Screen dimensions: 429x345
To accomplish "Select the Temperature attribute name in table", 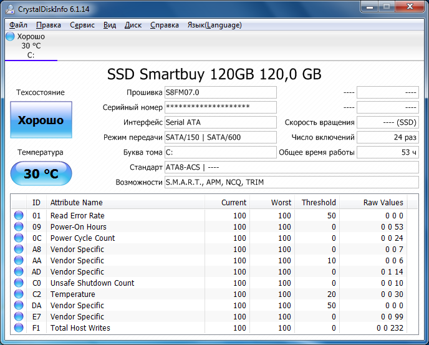I will click(x=73, y=294).
